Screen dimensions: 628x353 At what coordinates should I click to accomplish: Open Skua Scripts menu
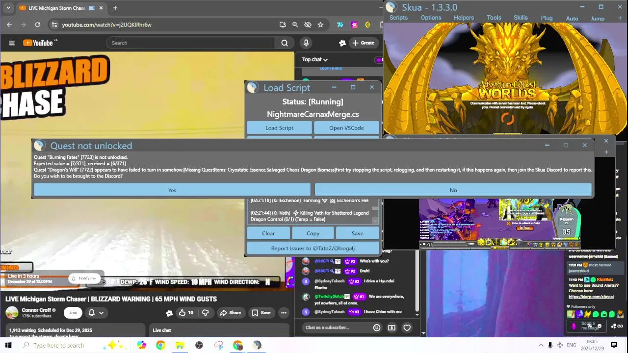coord(398,18)
